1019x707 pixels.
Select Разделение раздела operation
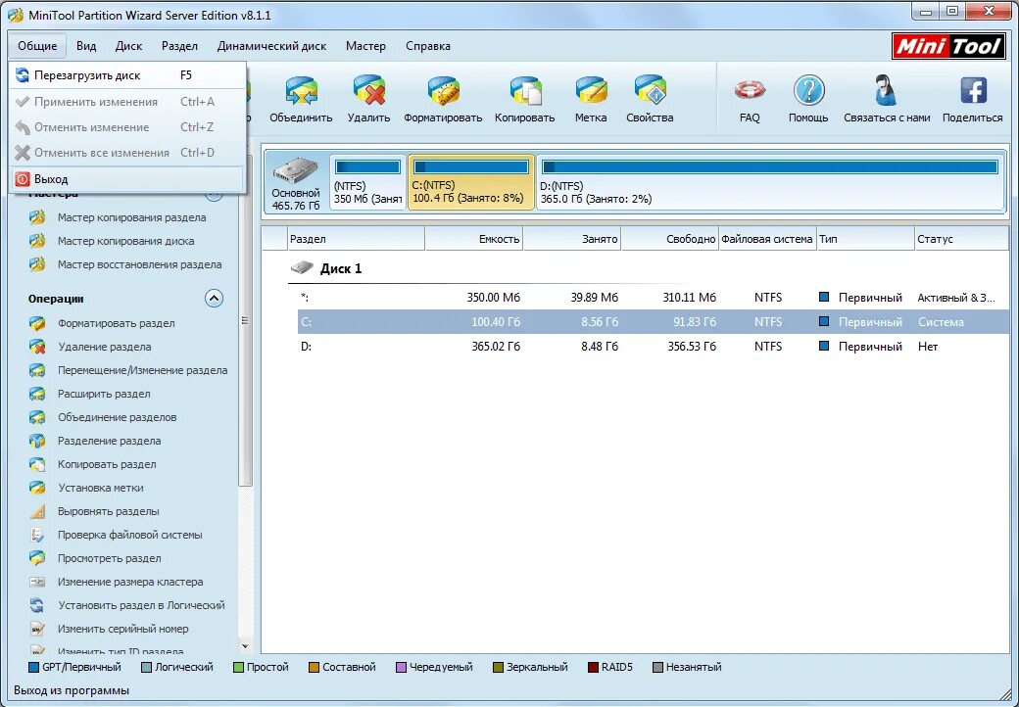[109, 441]
